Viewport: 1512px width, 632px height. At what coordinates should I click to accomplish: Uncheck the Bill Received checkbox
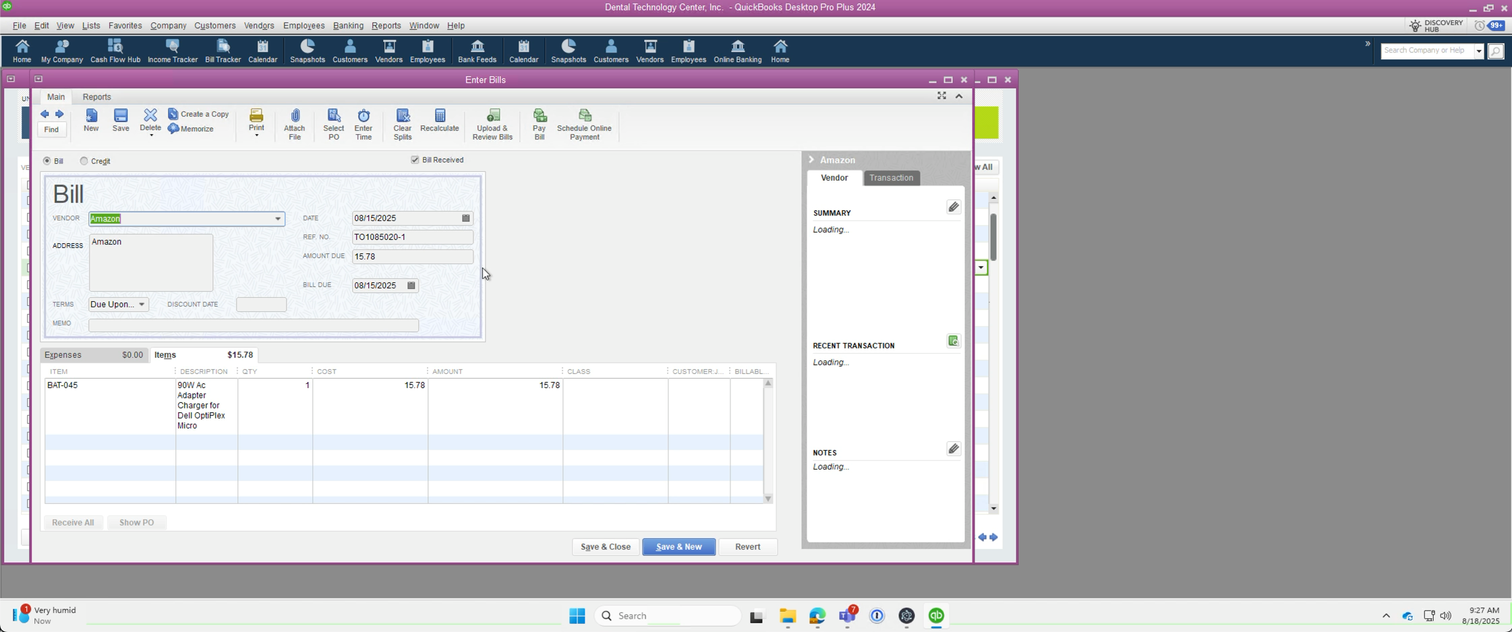415,160
